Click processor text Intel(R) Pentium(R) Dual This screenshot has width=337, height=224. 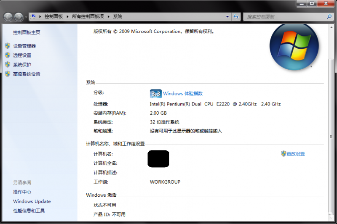click(x=176, y=104)
